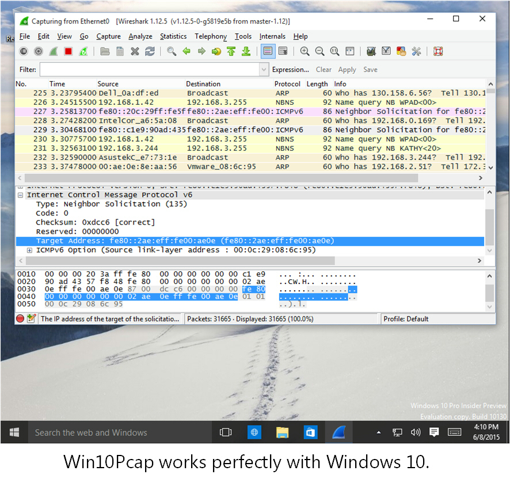Open the Statistics menu
This screenshot has height=482, width=510.
(173, 36)
